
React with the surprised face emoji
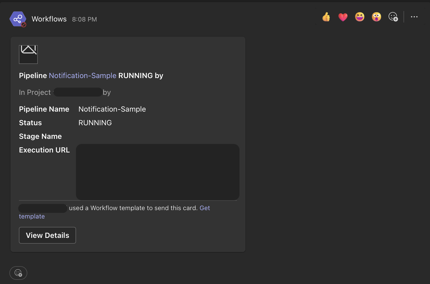(x=377, y=17)
